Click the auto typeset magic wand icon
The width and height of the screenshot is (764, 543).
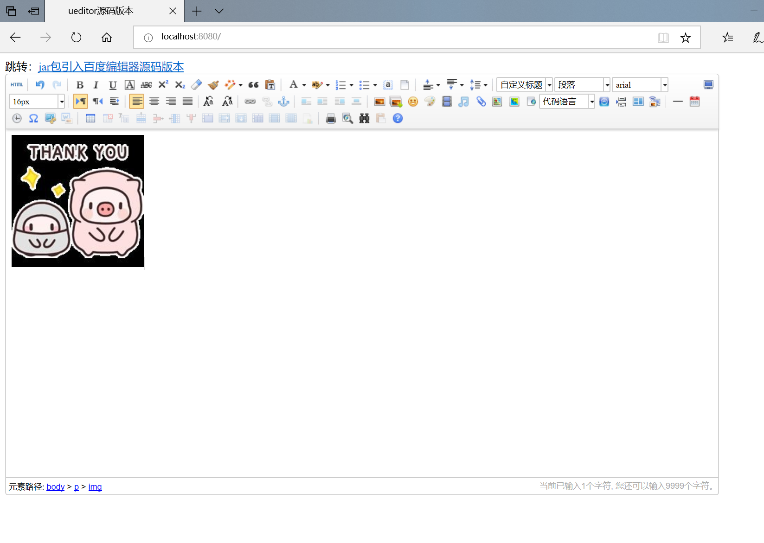point(230,85)
